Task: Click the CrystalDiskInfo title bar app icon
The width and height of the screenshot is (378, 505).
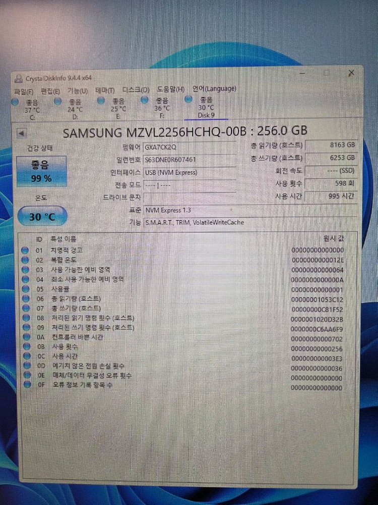Action: pos(19,79)
